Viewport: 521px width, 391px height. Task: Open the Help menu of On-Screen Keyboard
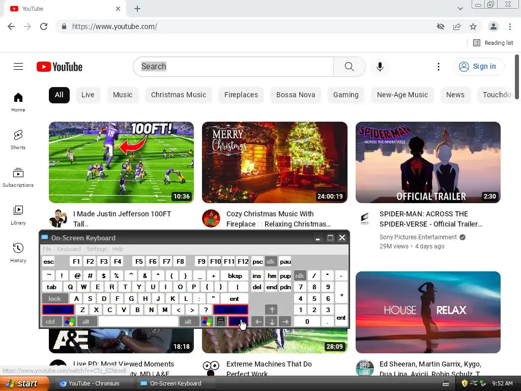pos(118,249)
